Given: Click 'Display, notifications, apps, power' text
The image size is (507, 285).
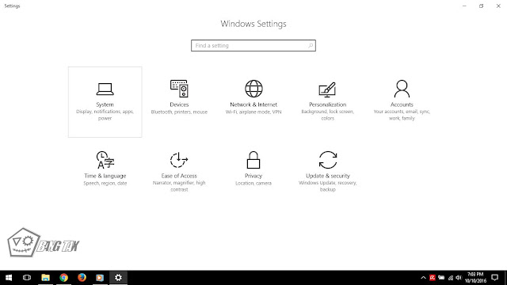Looking at the screenshot, I should pos(105,115).
